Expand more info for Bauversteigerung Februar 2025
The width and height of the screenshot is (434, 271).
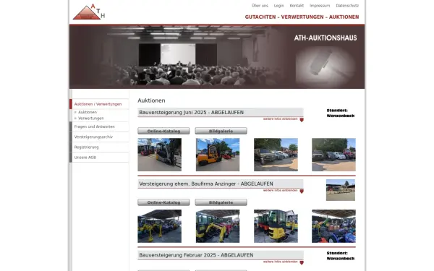pos(283,262)
